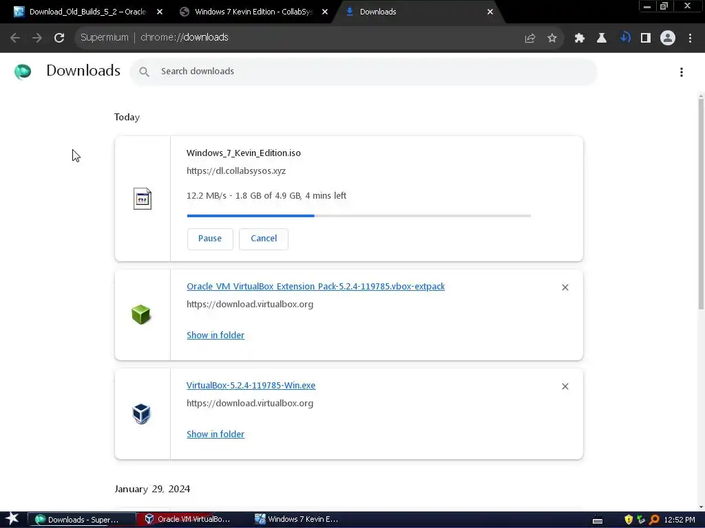Click the keyboard icon in system tray

pyautogui.click(x=598, y=520)
